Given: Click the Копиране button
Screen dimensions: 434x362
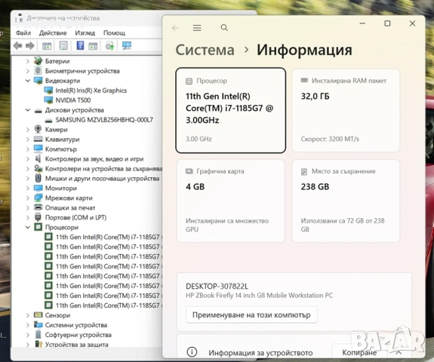Looking at the screenshot, I should click(x=359, y=352).
